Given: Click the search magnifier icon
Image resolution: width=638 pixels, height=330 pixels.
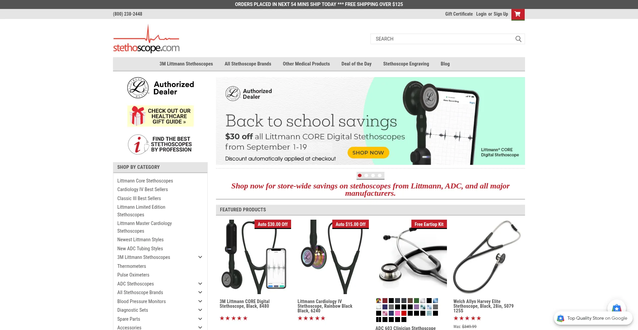Looking at the screenshot, I should tap(518, 39).
